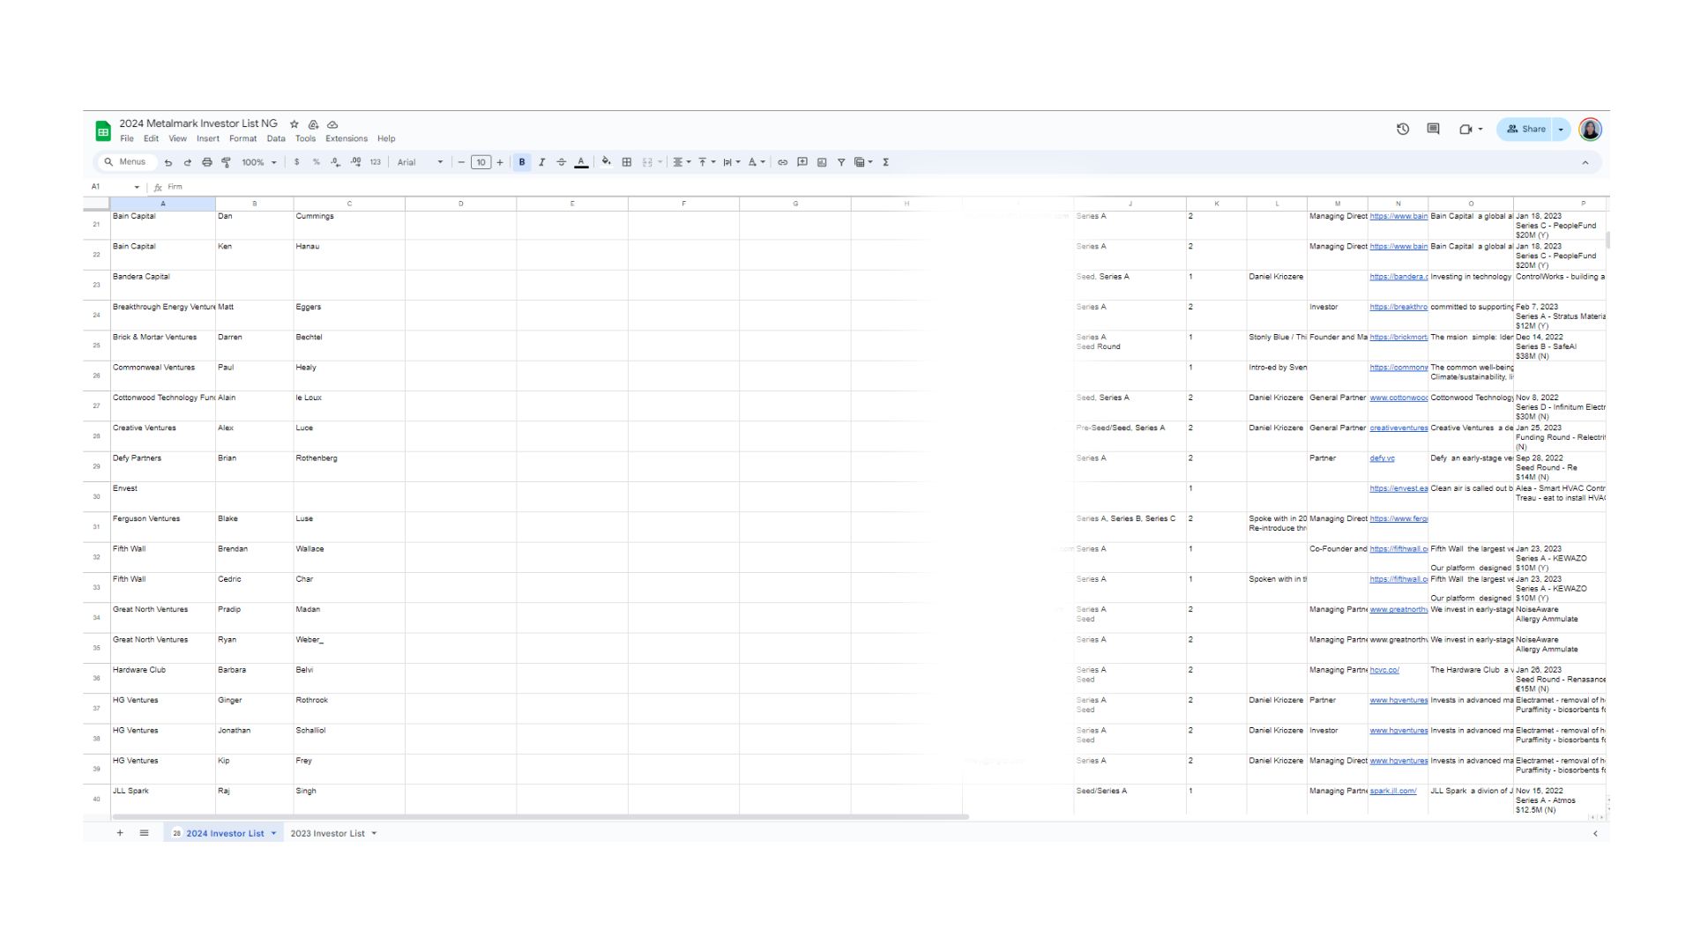Insert a chart
Viewport: 1693px width, 952px height.
click(x=822, y=162)
